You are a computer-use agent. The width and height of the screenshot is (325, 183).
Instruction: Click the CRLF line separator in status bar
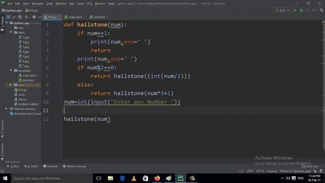tap(250, 171)
